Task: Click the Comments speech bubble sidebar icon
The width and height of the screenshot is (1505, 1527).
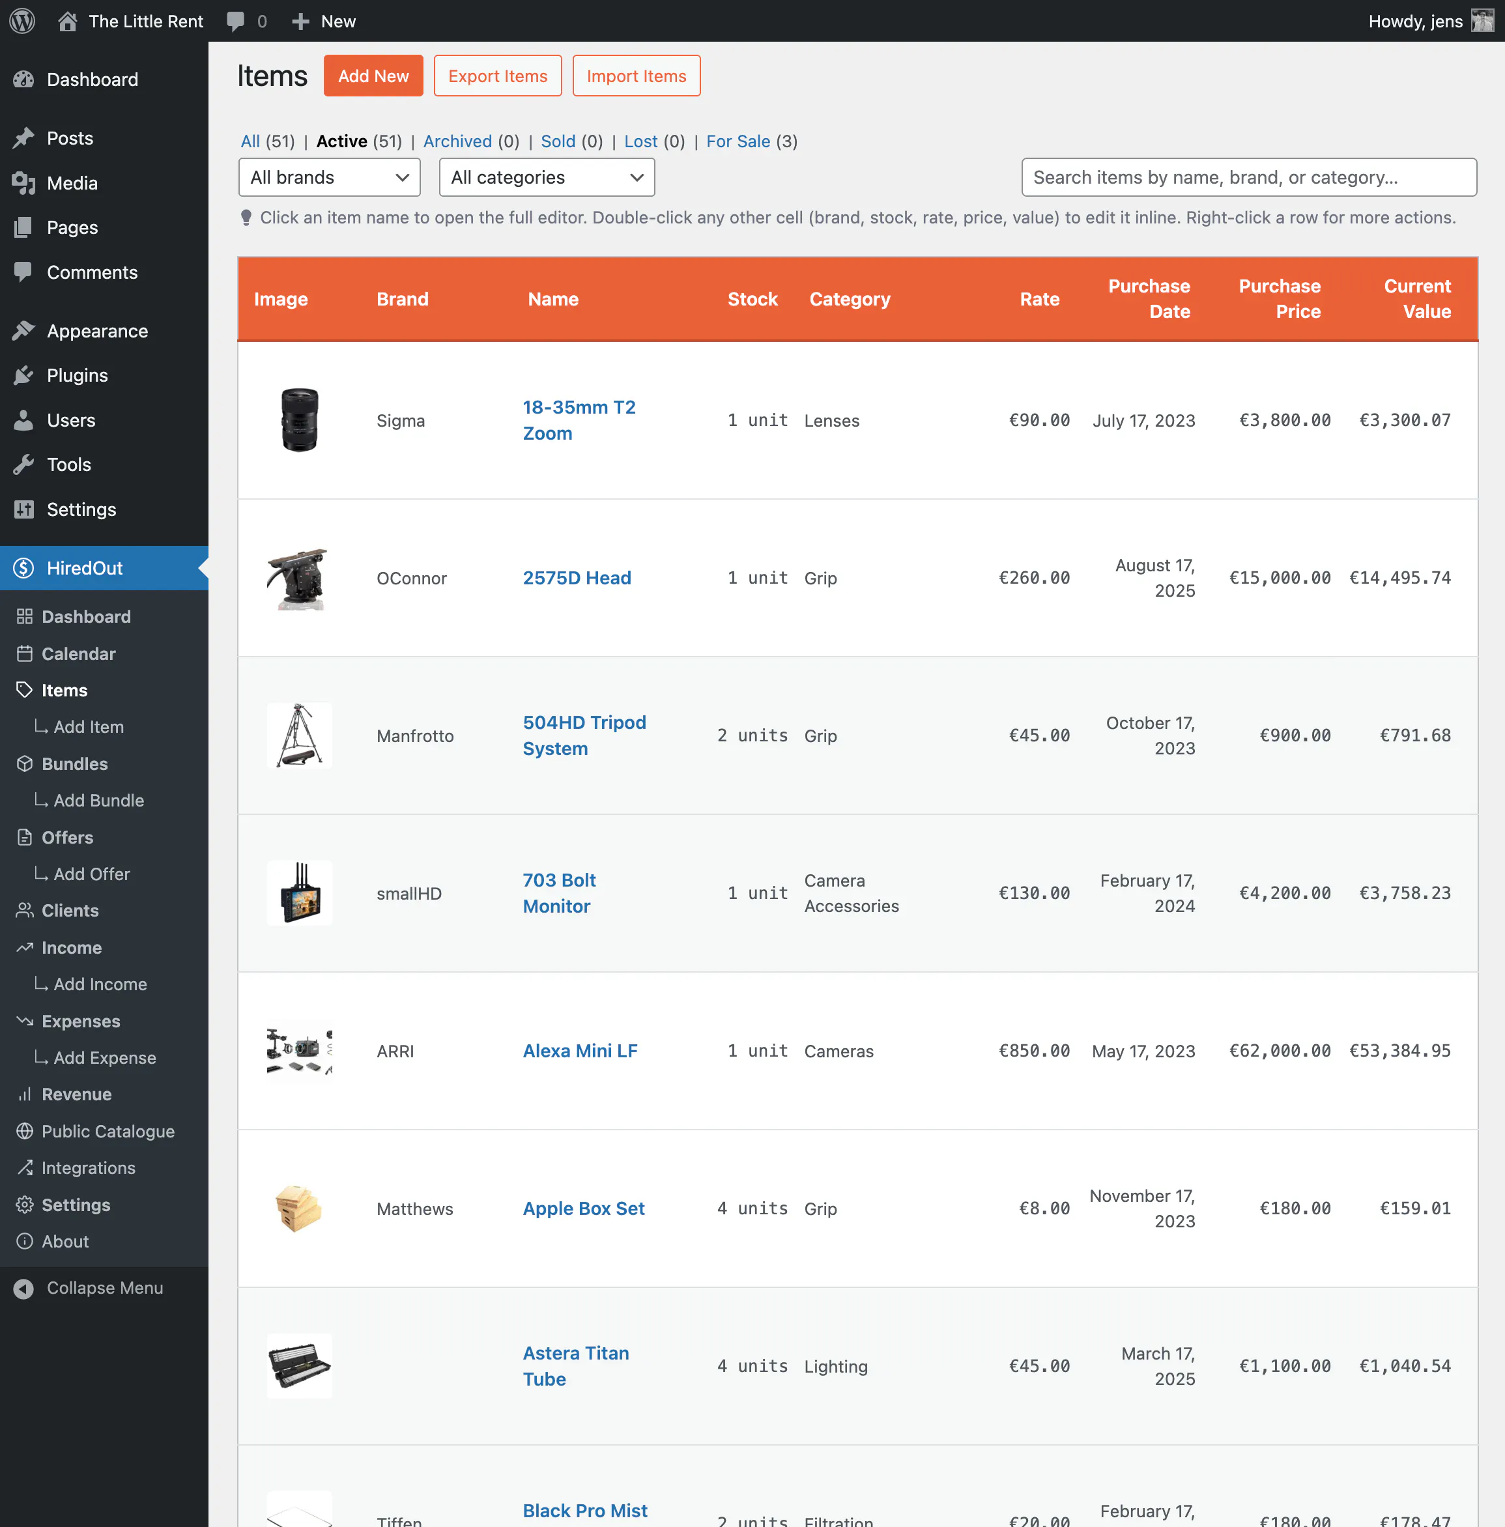Action: click(x=23, y=272)
